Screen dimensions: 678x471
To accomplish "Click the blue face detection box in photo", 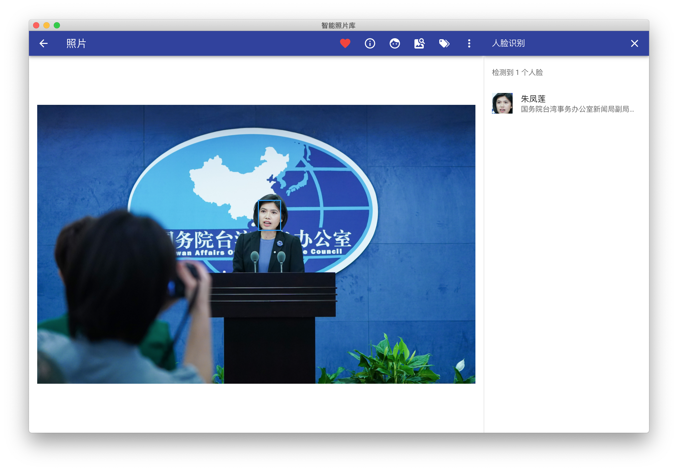I will coord(269,215).
